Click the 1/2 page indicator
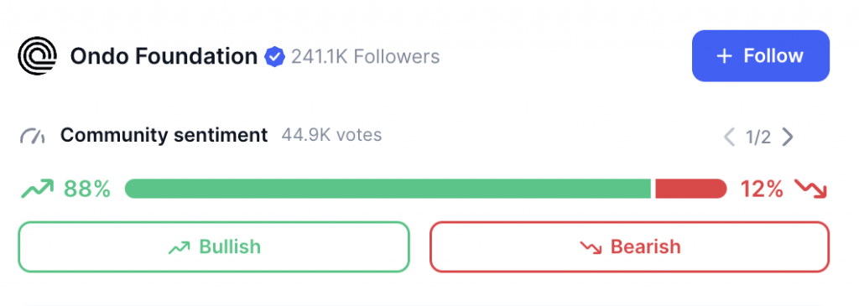 point(758,137)
